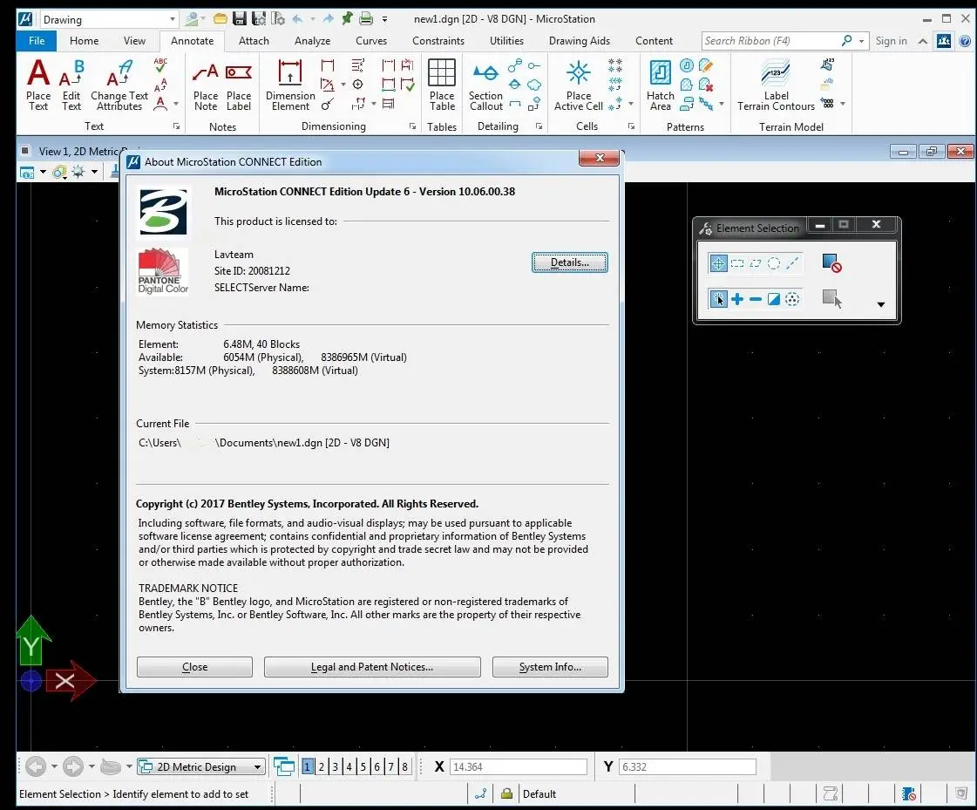
Task: Select the Place Label tool
Action: [239, 86]
